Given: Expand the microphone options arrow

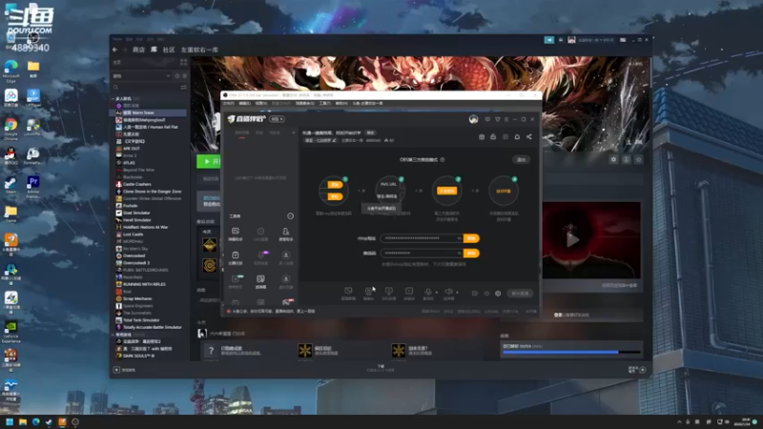Looking at the screenshot, I should pyautogui.click(x=436, y=293).
